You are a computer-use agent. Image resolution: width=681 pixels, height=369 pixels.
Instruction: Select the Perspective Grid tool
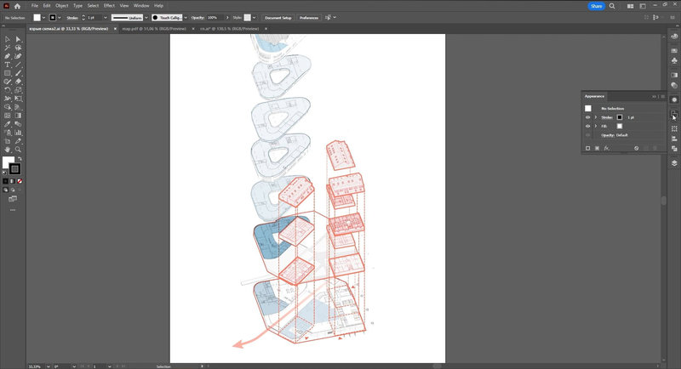pyautogui.click(x=18, y=107)
